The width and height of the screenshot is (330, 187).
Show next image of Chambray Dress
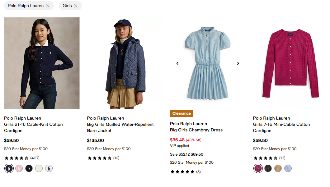point(238,63)
